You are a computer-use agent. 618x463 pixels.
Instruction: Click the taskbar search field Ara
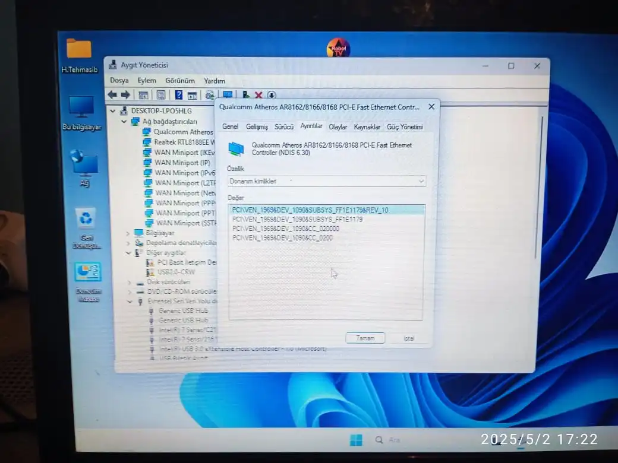(x=394, y=440)
